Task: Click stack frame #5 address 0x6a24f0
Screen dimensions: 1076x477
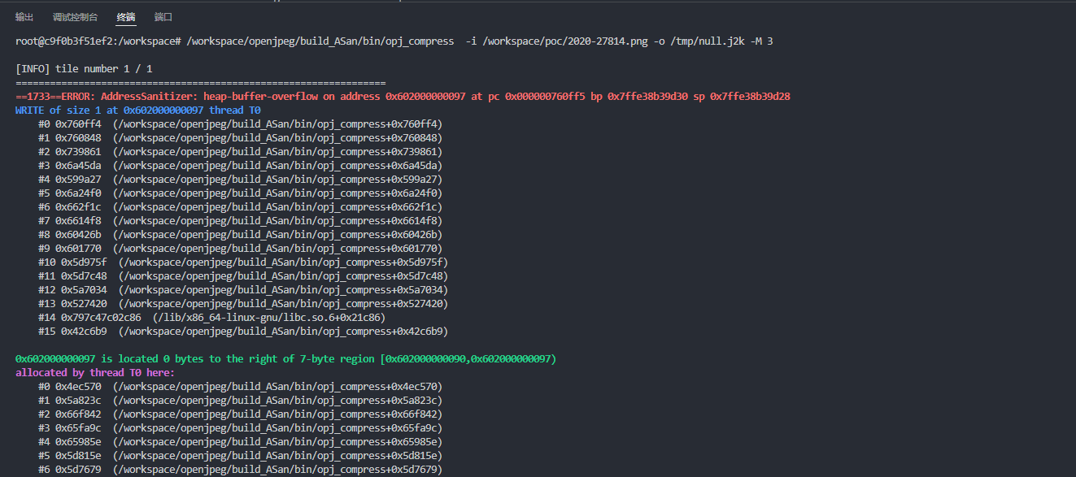Action: 78,193
